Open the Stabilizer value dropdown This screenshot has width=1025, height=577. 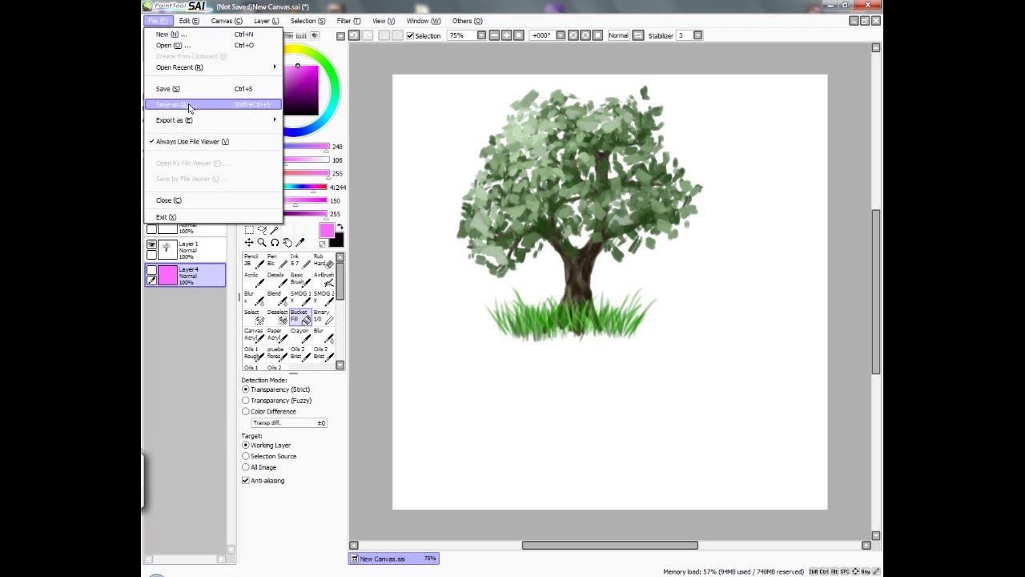click(697, 35)
